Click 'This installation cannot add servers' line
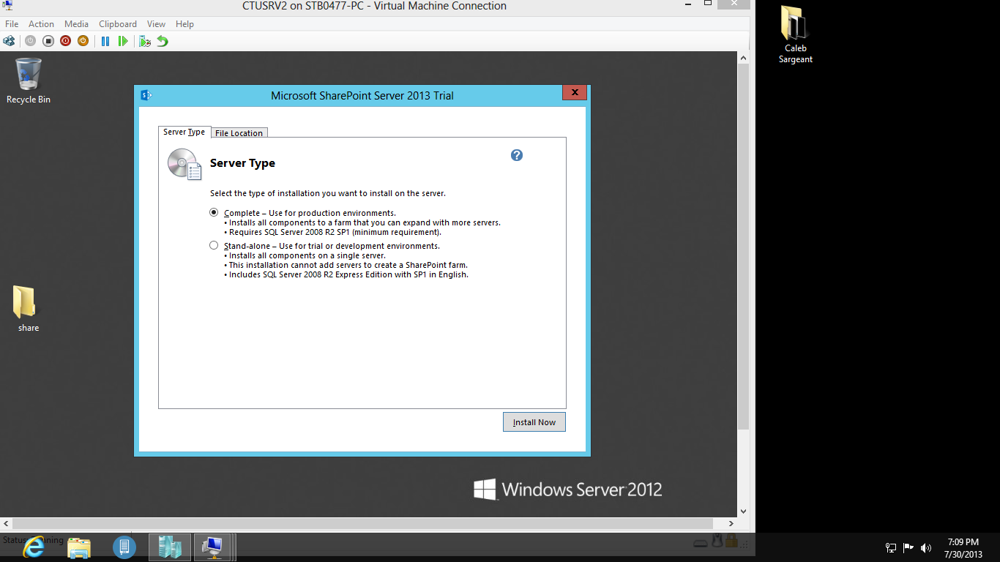 346,265
